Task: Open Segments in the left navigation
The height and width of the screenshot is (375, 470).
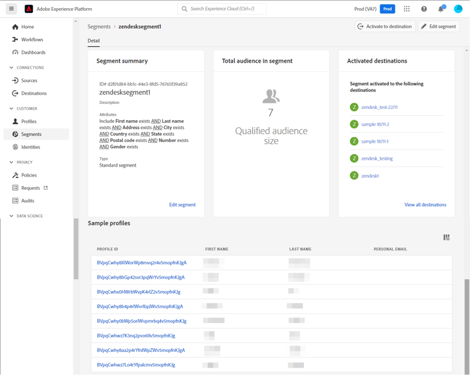Action: click(x=36, y=134)
